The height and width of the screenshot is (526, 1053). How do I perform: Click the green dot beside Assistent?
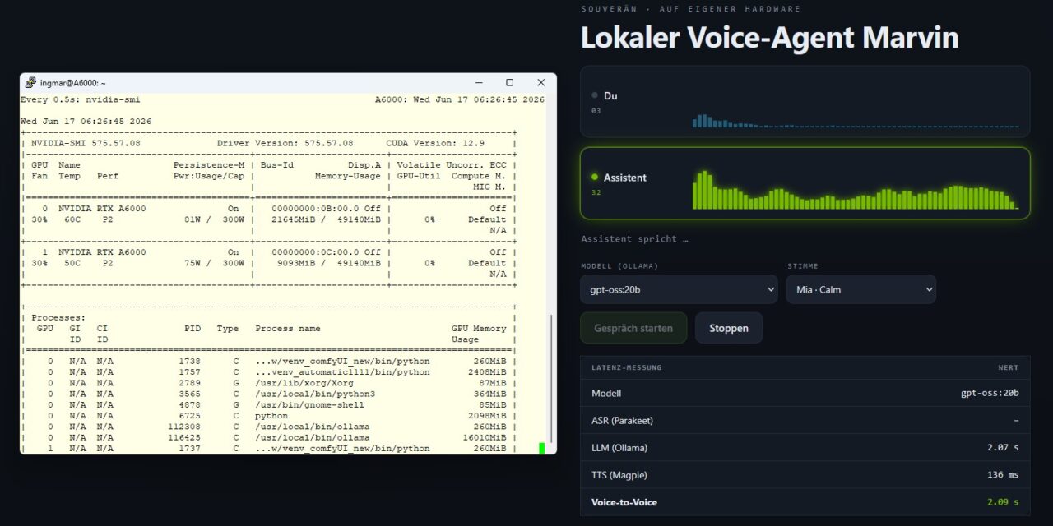tap(595, 177)
